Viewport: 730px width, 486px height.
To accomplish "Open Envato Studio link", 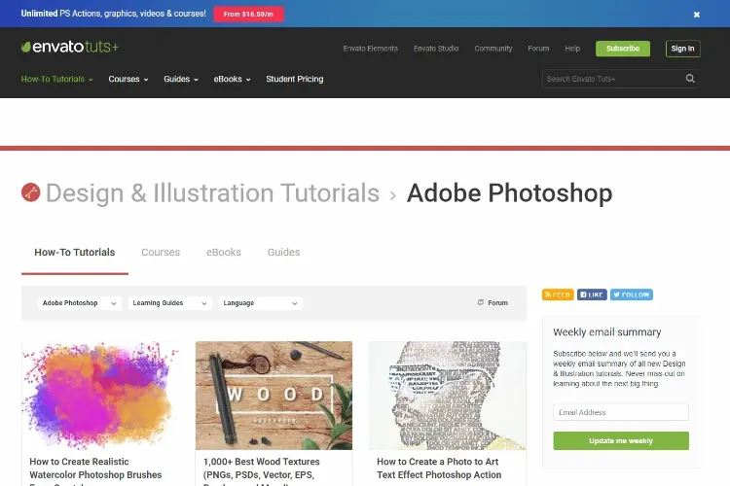I will coord(436,49).
